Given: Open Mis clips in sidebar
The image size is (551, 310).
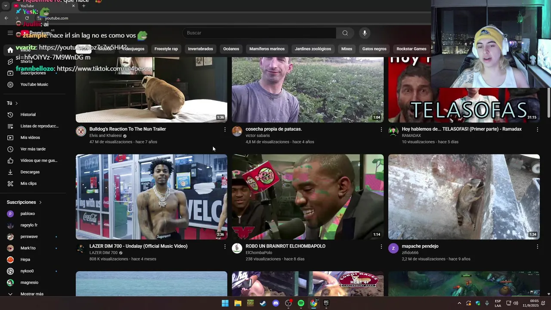Looking at the screenshot, I should [33, 183].
